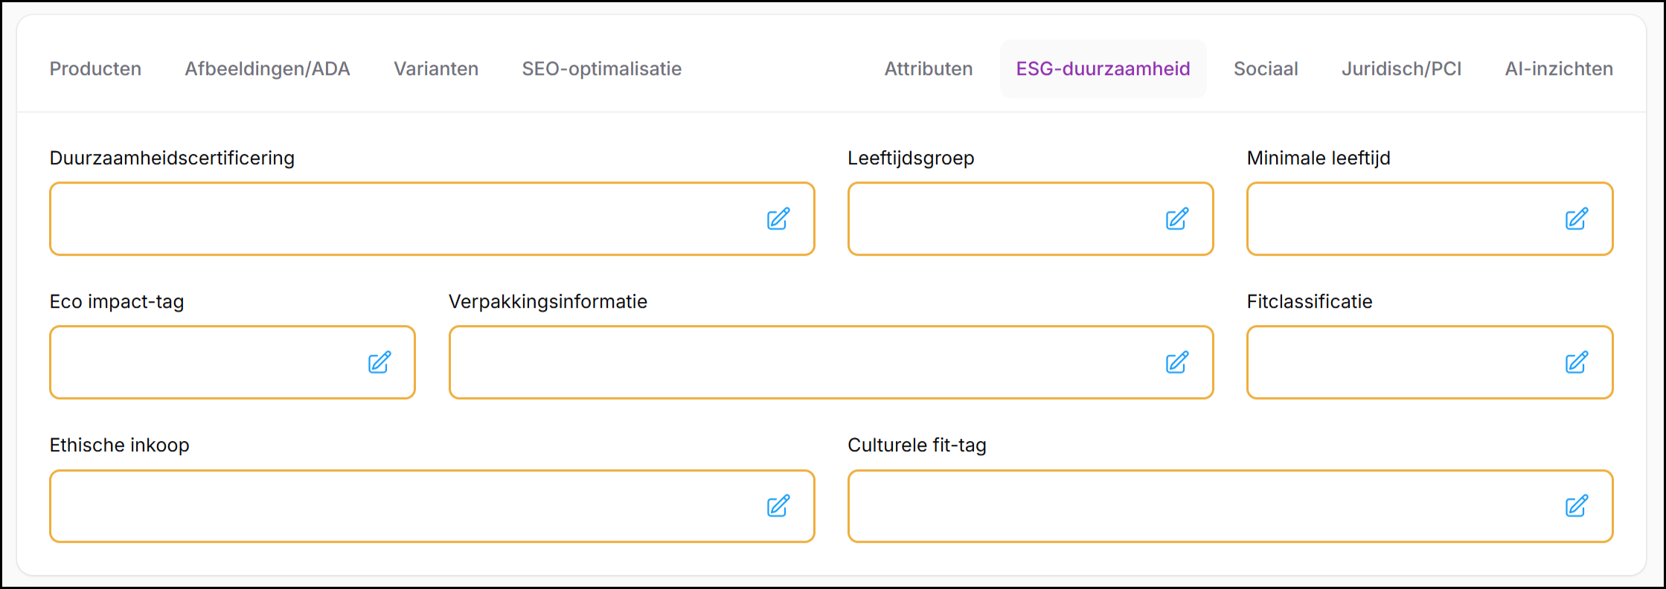This screenshot has height=589, width=1666.
Task: Go to the Varianten tab
Action: pyautogui.click(x=436, y=69)
